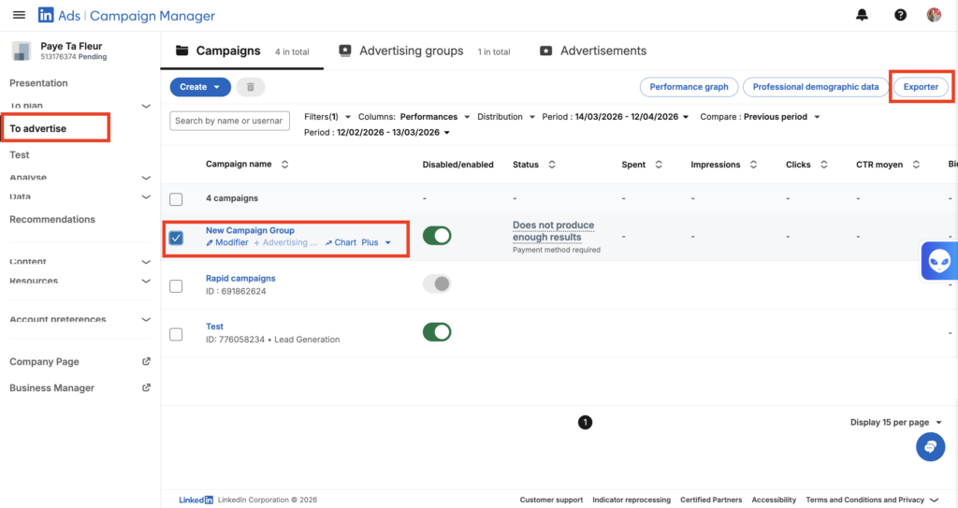Viewport: 958px width, 508px height.
Task: Open the Performance graph button
Action: (x=689, y=87)
